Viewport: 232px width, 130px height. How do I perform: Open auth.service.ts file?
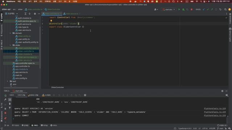click(x=23, y=24)
